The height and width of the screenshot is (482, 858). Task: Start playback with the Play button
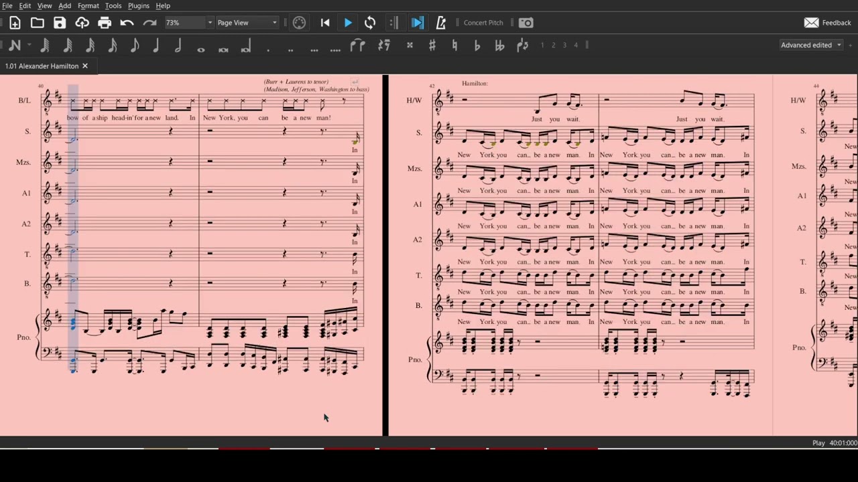(348, 23)
